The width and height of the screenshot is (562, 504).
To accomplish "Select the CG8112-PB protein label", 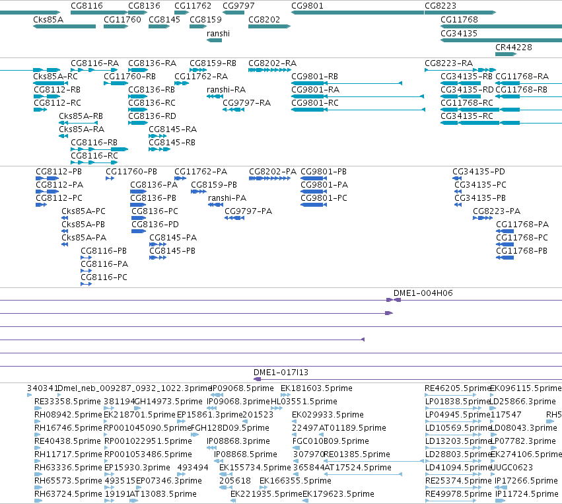I will coord(59,172).
